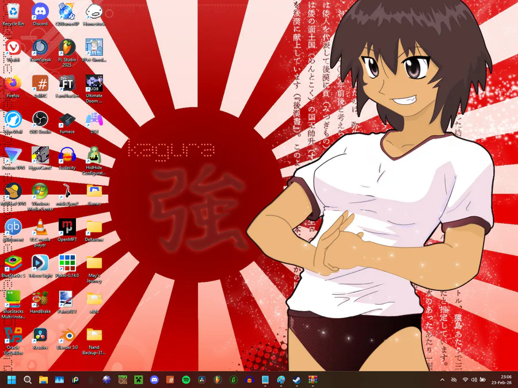The width and height of the screenshot is (518, 388).
Task: Open the volume speaker tray icon
Action: coord(474,380)
